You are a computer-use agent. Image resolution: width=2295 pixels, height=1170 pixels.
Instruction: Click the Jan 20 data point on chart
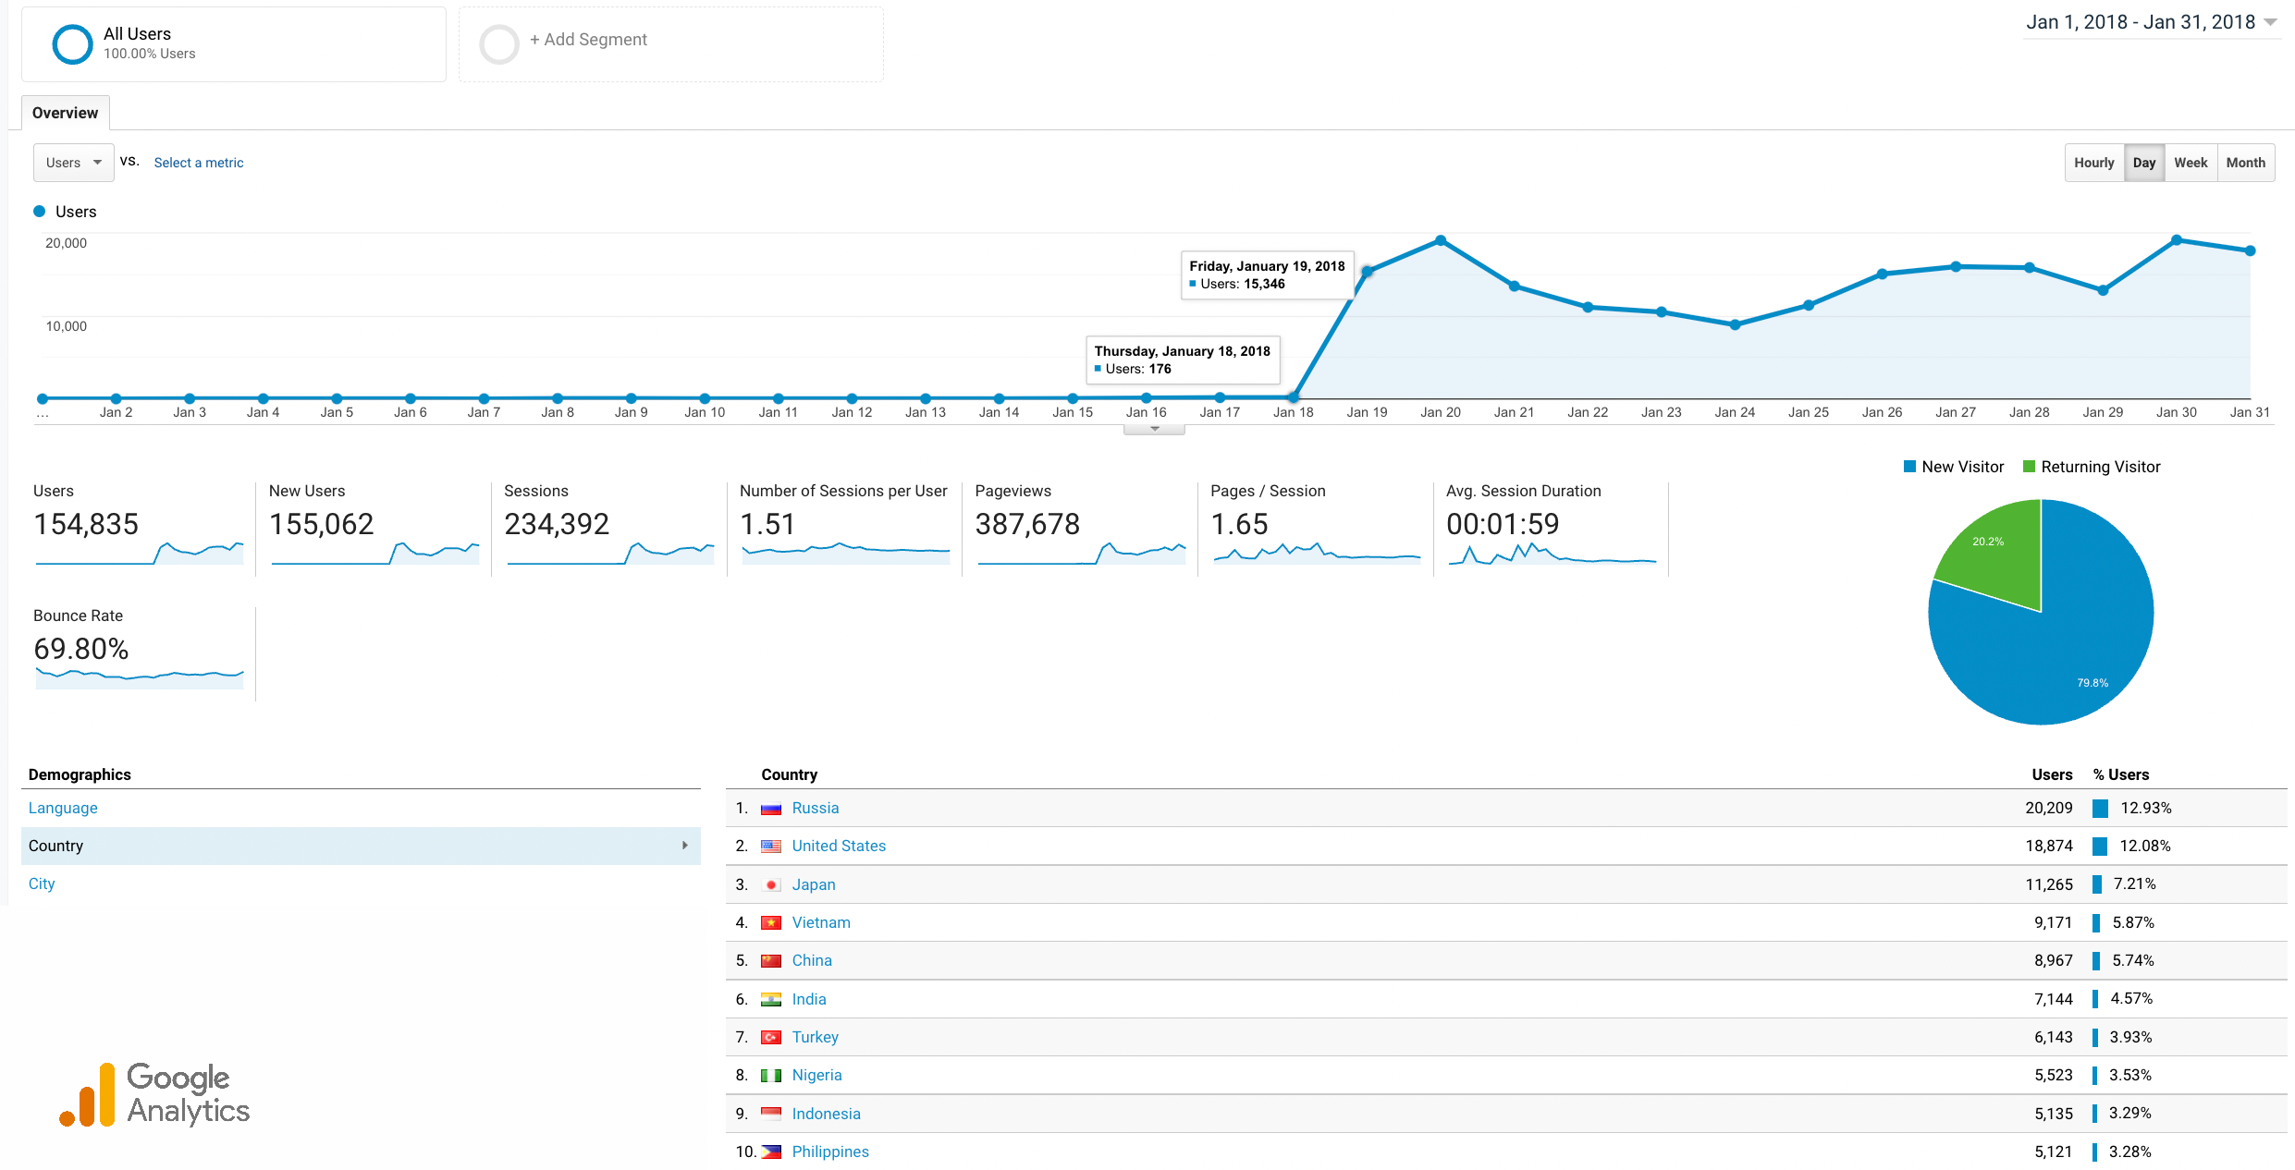click(x=1441, y=240)
